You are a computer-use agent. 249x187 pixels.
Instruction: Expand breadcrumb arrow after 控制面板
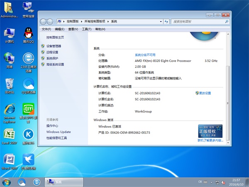[x=81, y=22]
